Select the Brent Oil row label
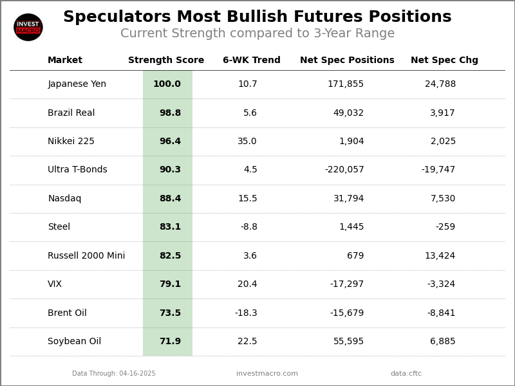 point(67,313)
